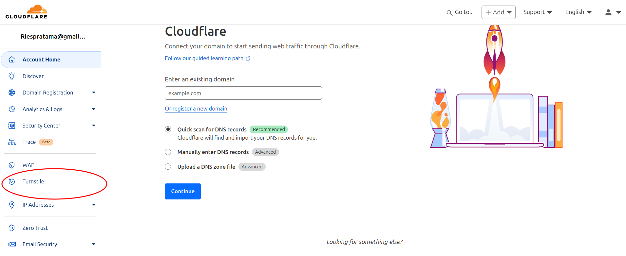
Task: Click the Turnstile sidebar icon
Action: coord(12,181)
